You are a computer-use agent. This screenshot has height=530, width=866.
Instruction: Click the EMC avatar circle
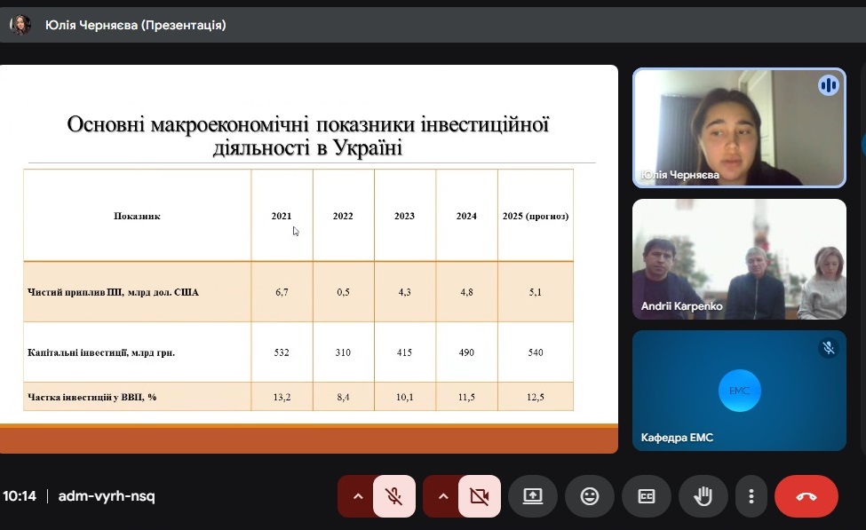pyautogui.click(x=739, y=392)
